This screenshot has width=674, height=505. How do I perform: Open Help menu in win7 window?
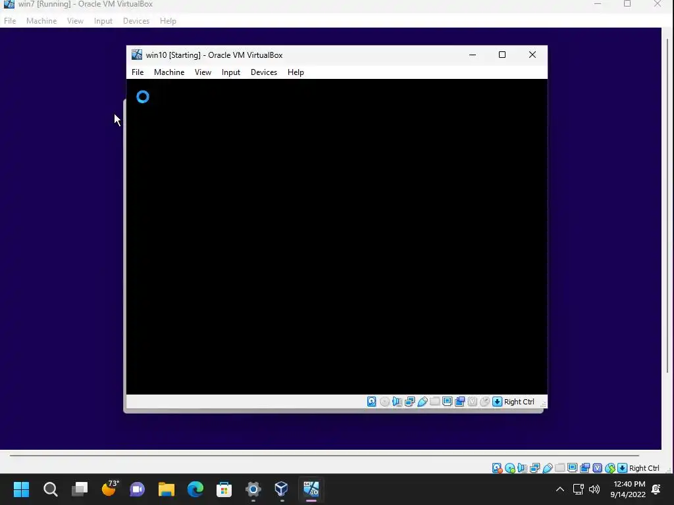tap(168, 20)
